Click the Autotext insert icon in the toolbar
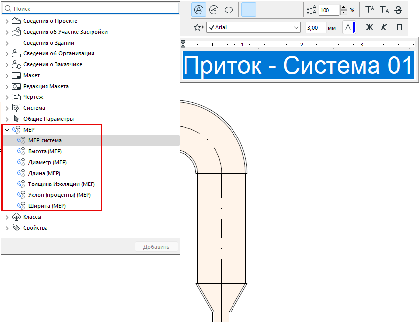Viewport: 419px width, 322px height. 198,10
